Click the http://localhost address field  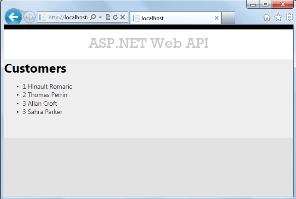(x=67, y=17)
